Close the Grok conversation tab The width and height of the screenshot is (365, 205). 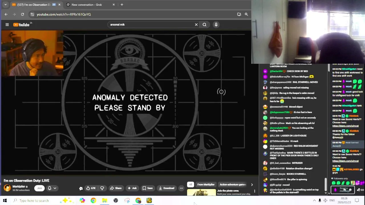coord(114,5)
